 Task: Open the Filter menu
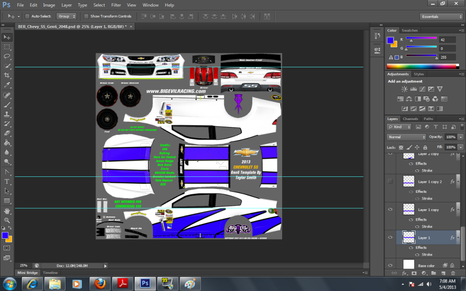click(116, 5)
